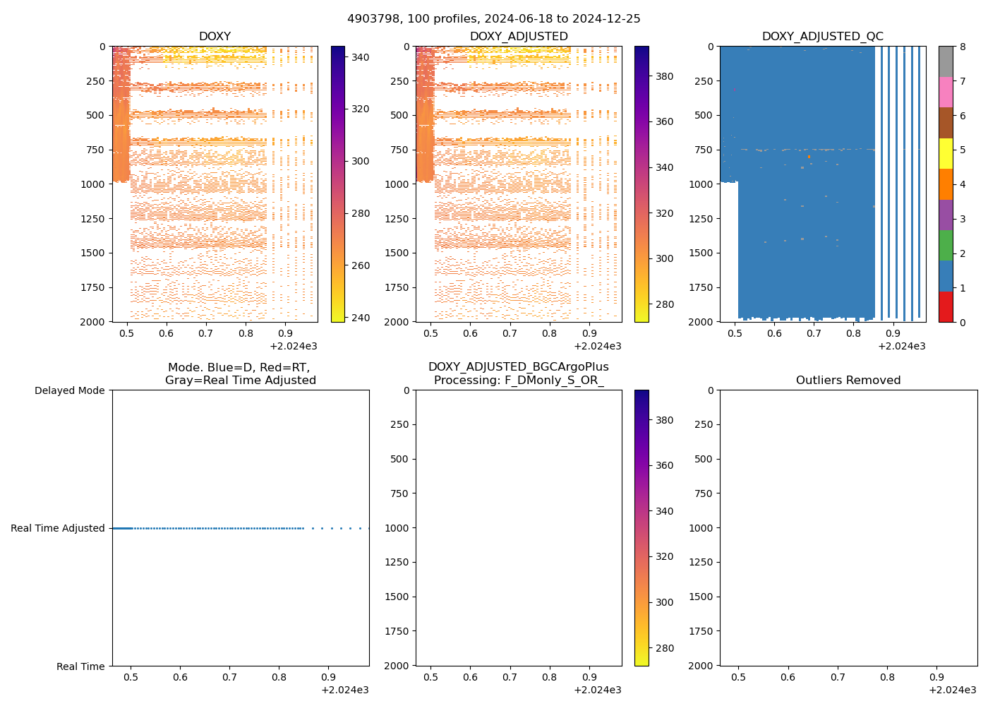Click the 'Mode. Blue=D, Red=RT' title
988x706 pixels.
click(240, 374)
